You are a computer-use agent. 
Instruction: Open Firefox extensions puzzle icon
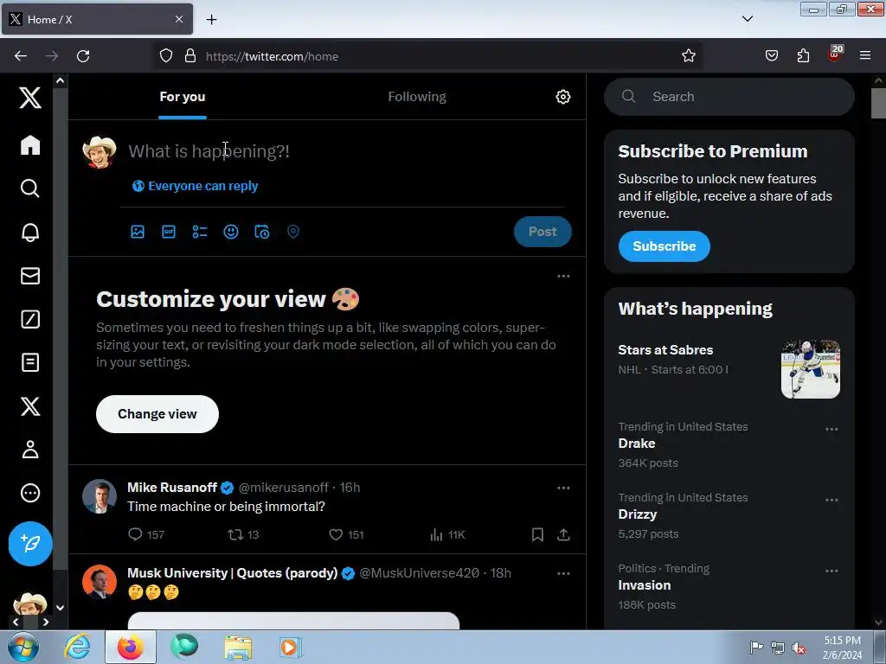803,55
